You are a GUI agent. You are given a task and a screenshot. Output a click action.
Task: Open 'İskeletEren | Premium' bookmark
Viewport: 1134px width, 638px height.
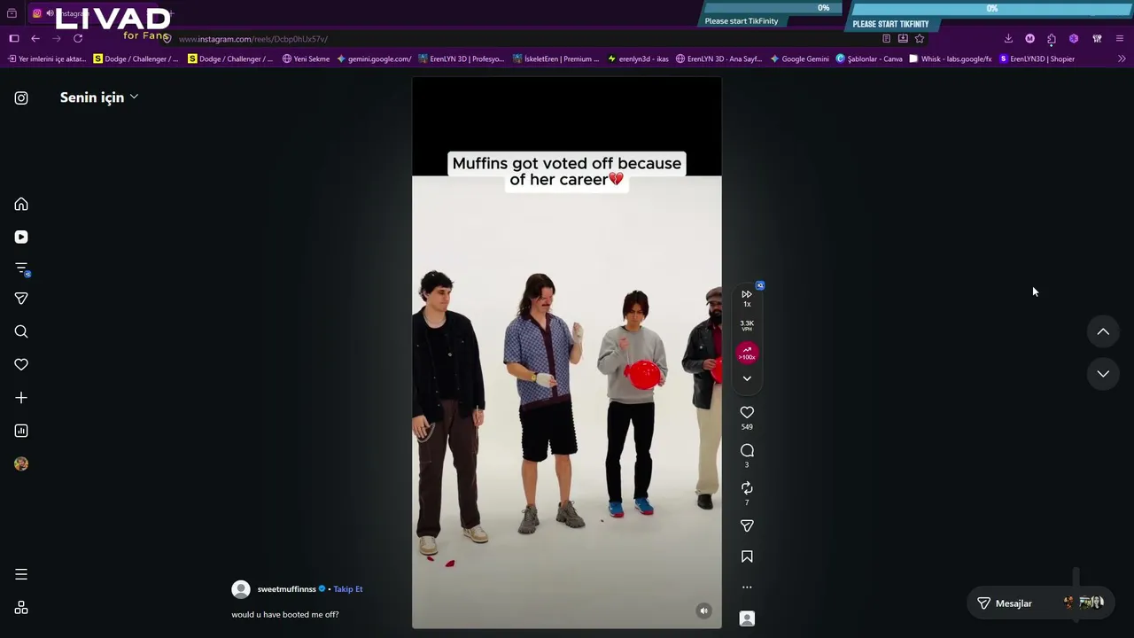tap(555, 59)
